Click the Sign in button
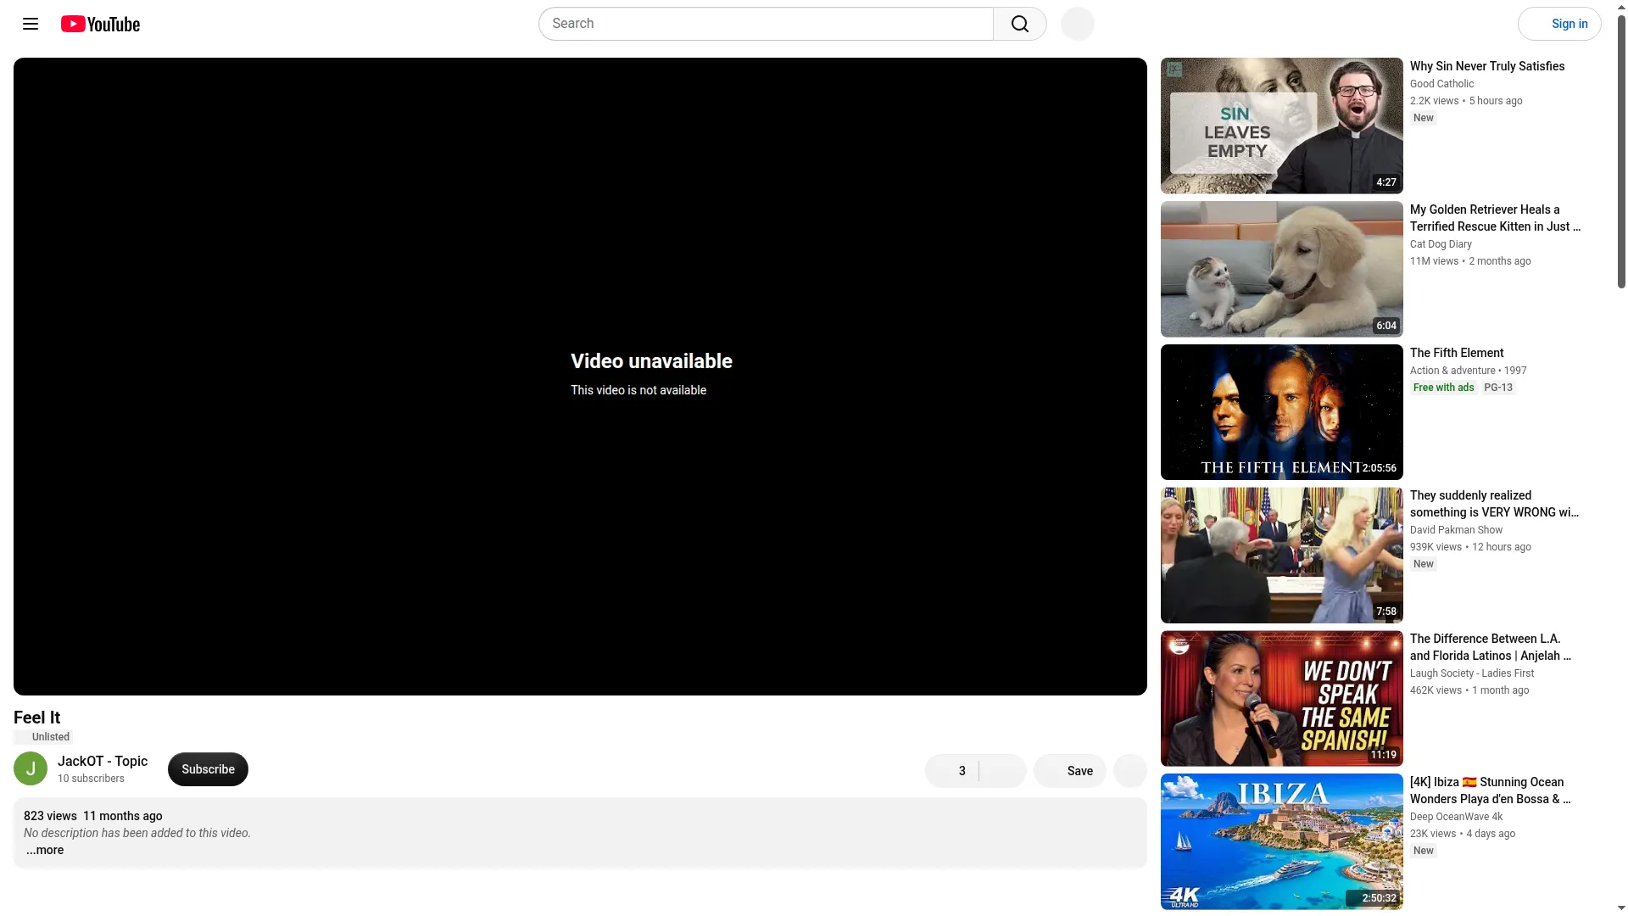The image size is (1628, 916). pyautogui.click(x=1559, y=24)
